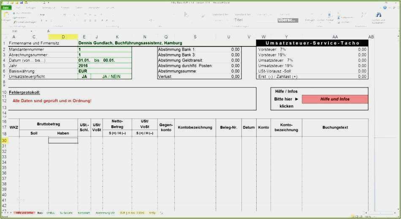401x219 pixels.
Task: Open the Name Box dropdown arrow
Action: [32, 31]
